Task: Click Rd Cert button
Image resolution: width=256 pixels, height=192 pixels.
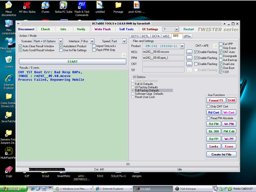Action: tap(213, 112)
